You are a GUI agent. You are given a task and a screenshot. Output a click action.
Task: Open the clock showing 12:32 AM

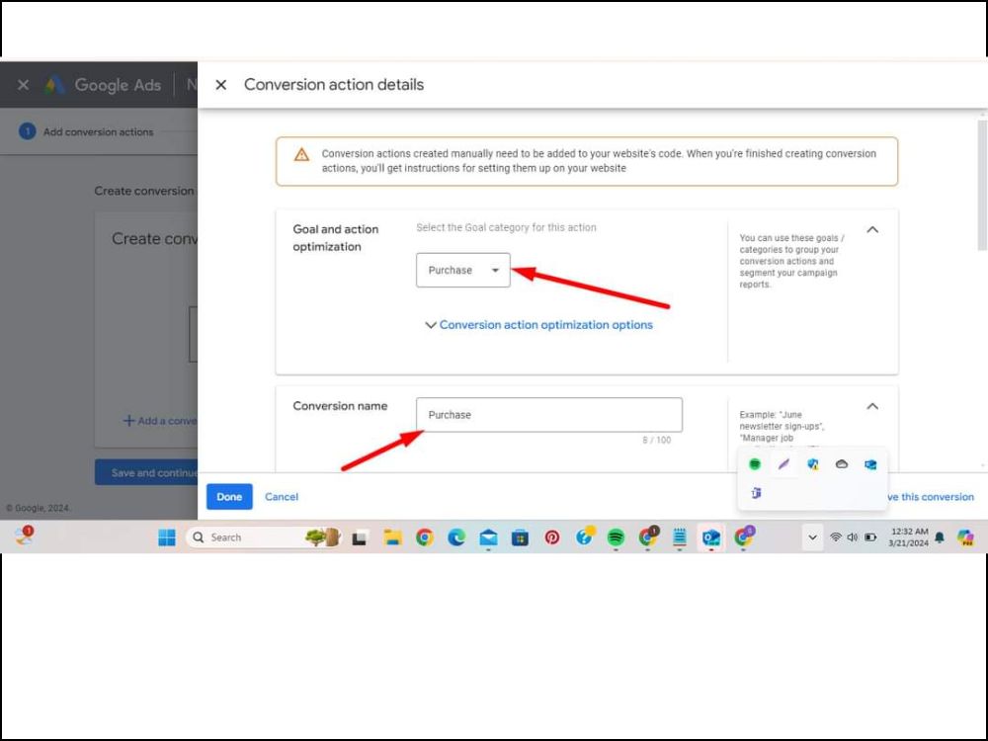click(909, 537)
